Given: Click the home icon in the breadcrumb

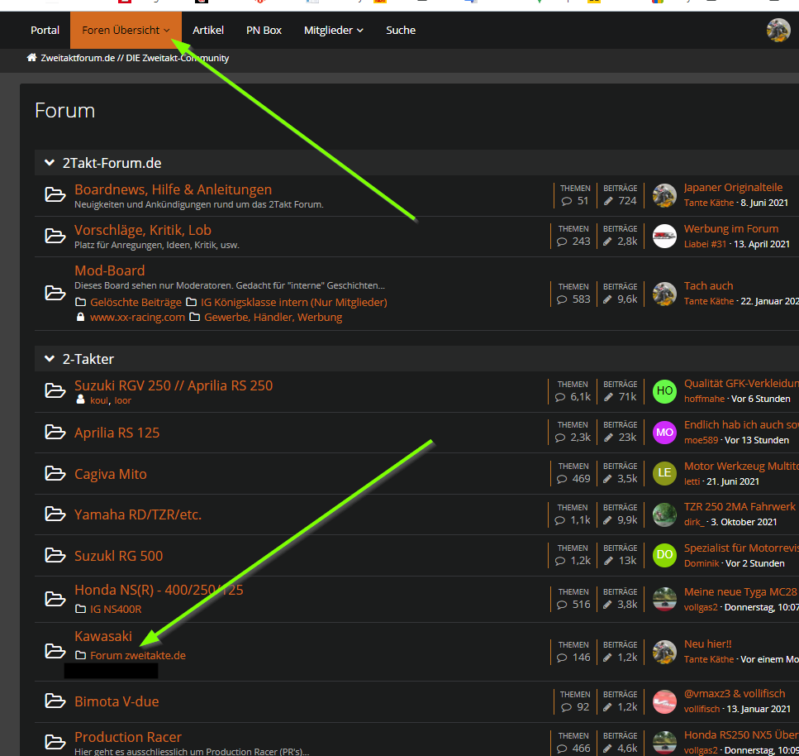Looking at the screenshot, I should [x=31, y=58].
